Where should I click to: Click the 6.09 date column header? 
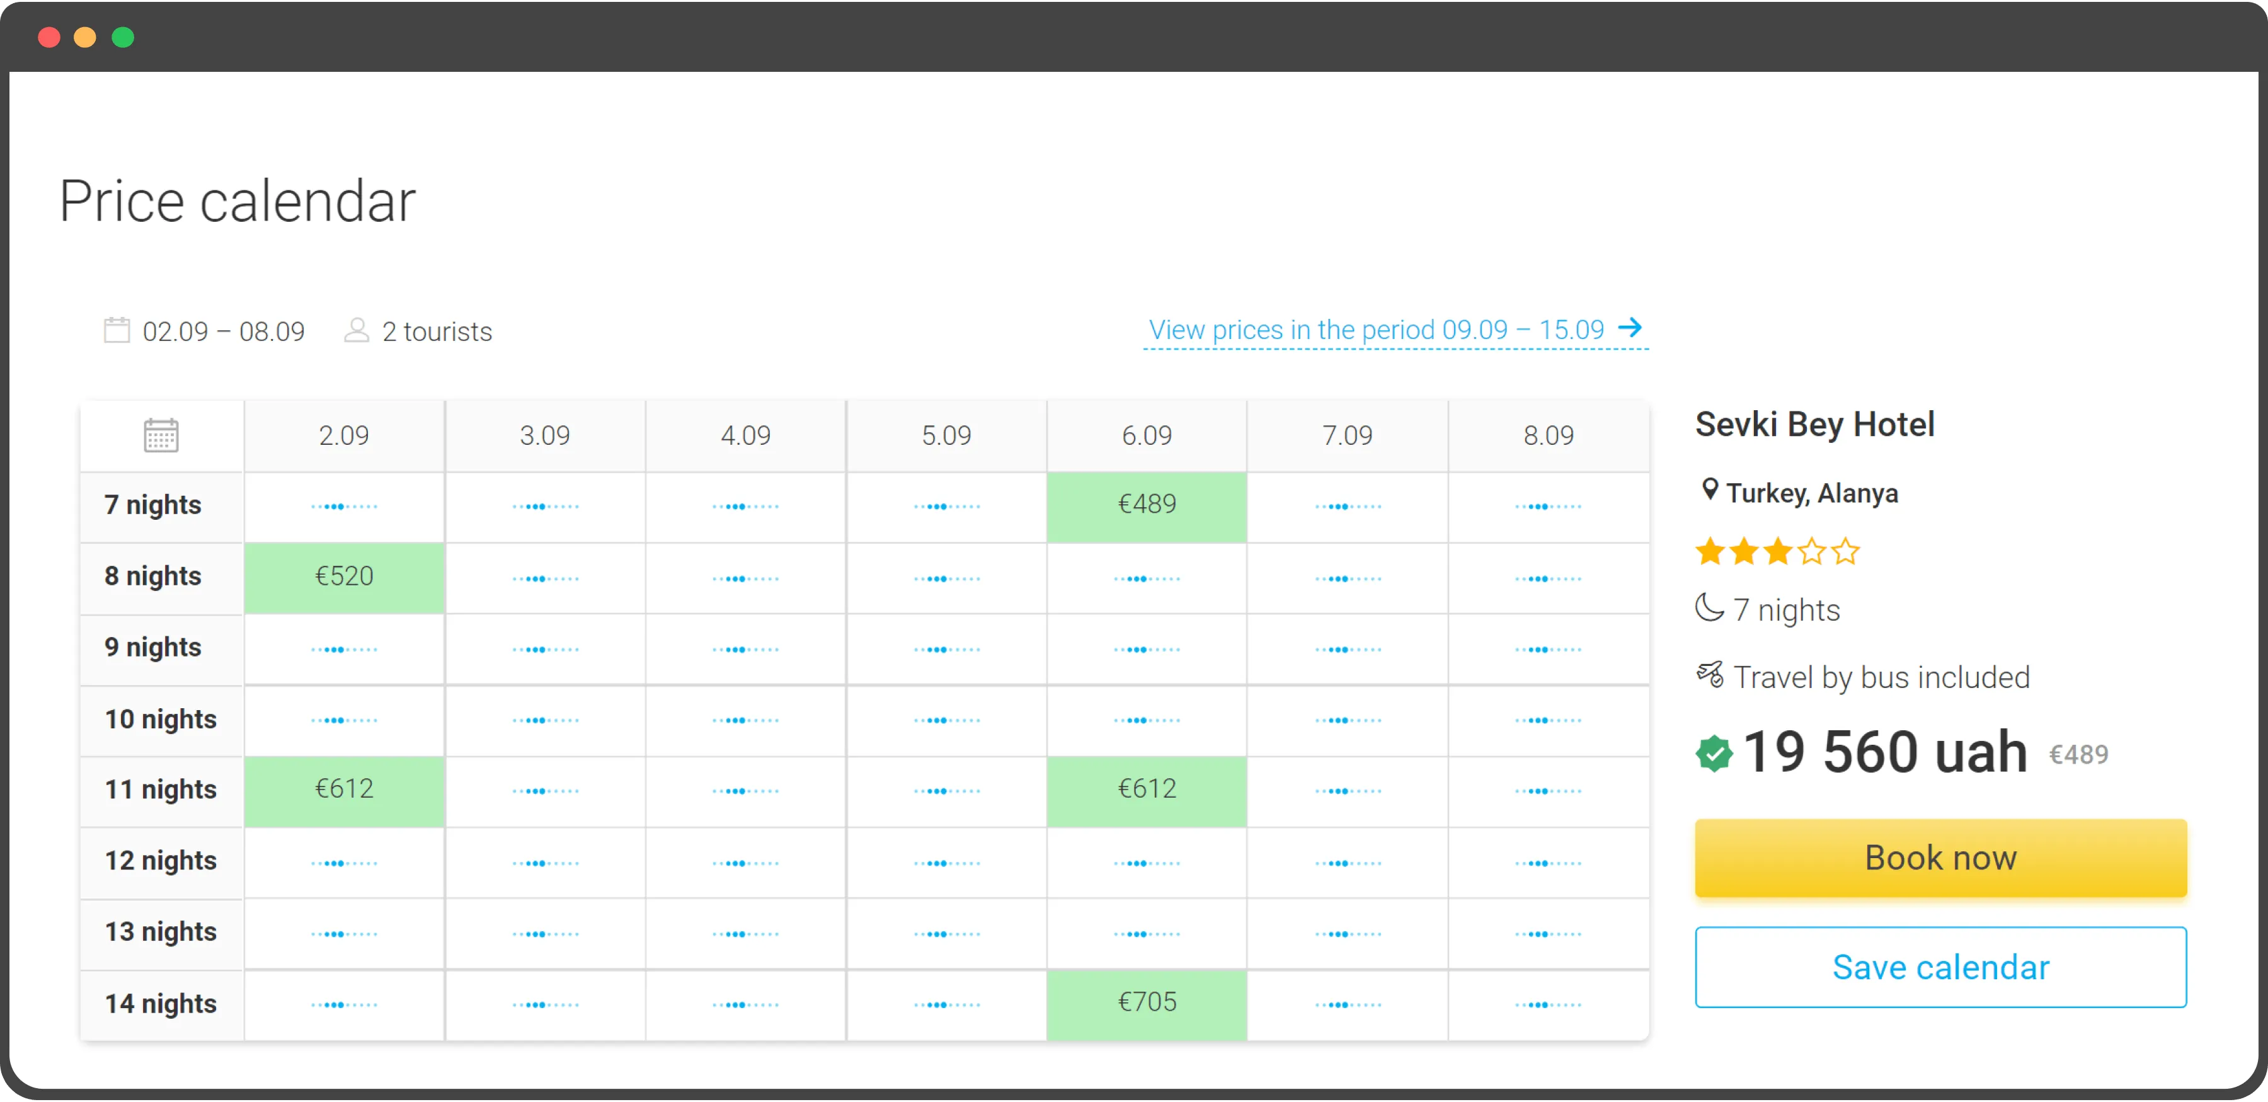click(1147, 435)
